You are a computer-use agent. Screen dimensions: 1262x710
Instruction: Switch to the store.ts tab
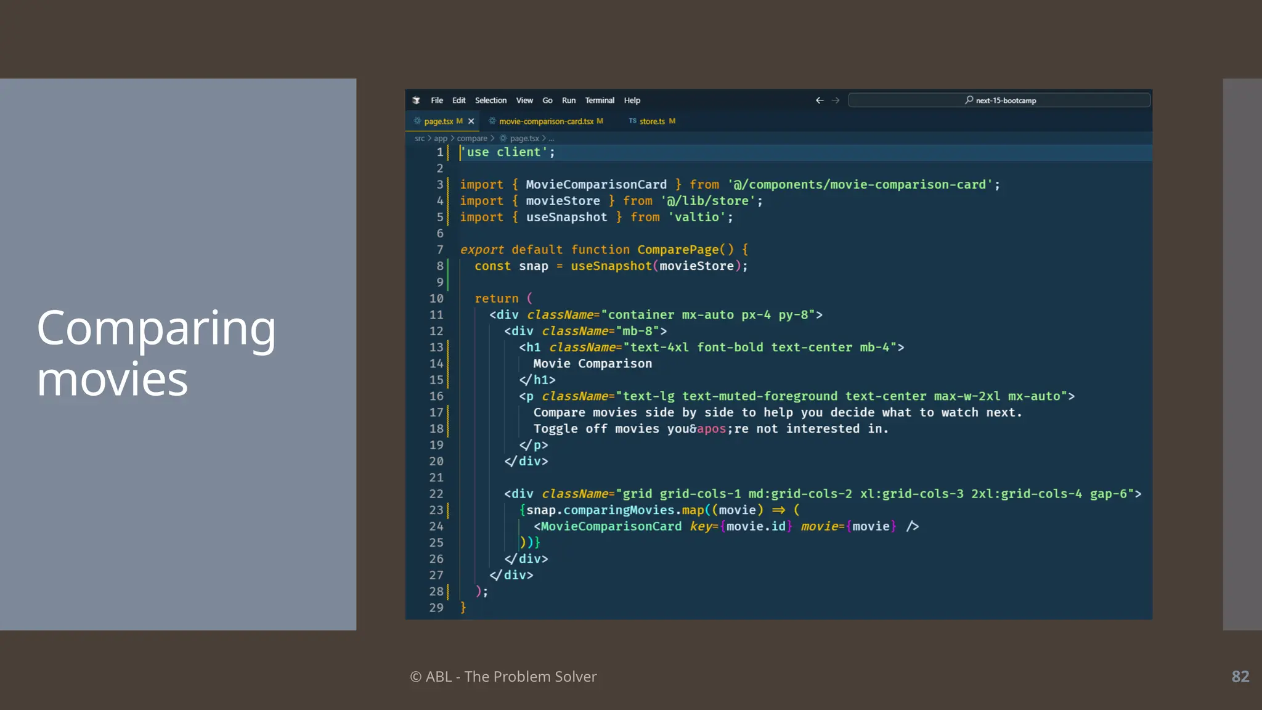pyautogui.click(x=652, y=121)
